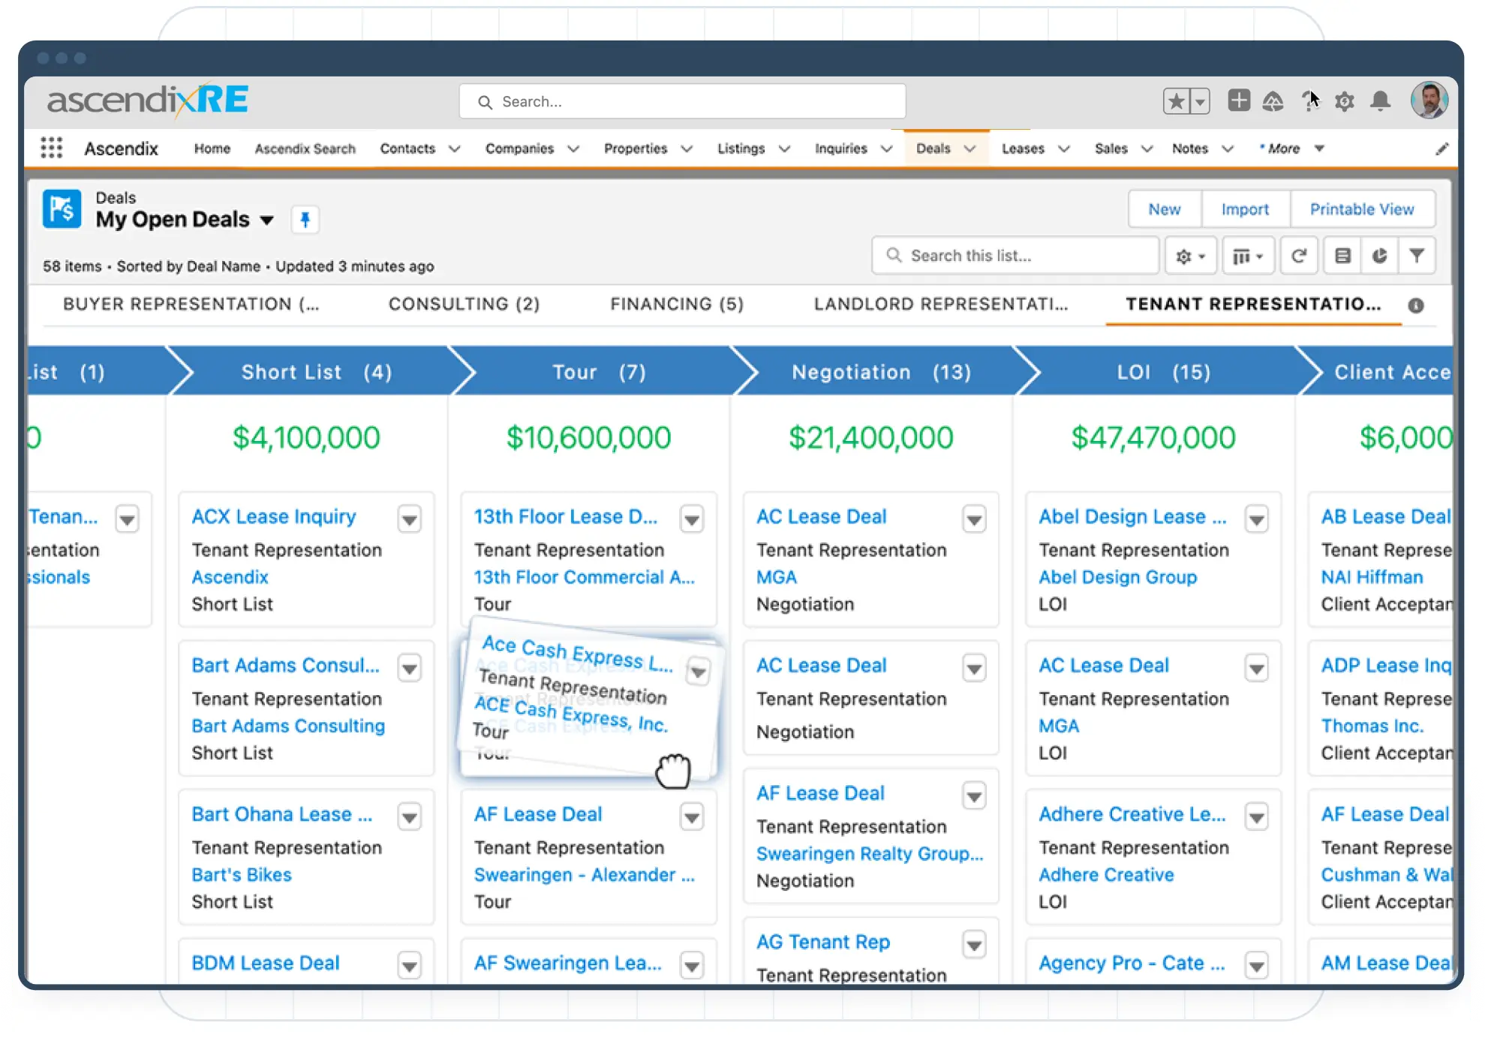
Task: Refresh the deals list
Action: coord(1299,256)
